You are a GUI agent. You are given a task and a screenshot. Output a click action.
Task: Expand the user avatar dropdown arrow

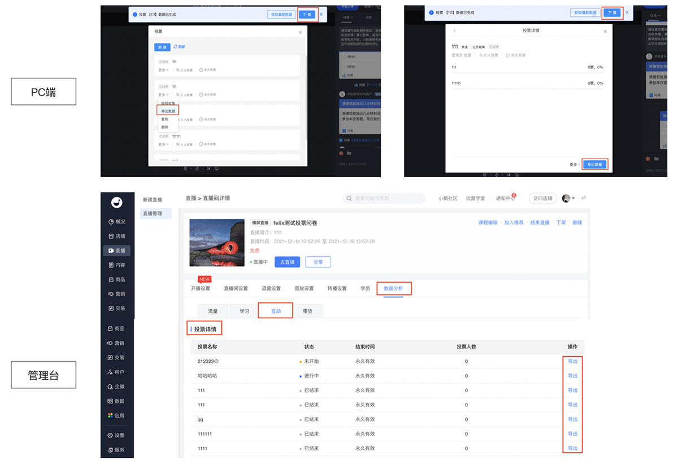tap(573, 198)
